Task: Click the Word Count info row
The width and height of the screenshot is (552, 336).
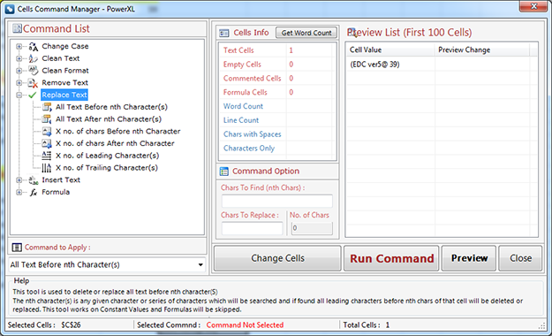Action: [277, 106]
